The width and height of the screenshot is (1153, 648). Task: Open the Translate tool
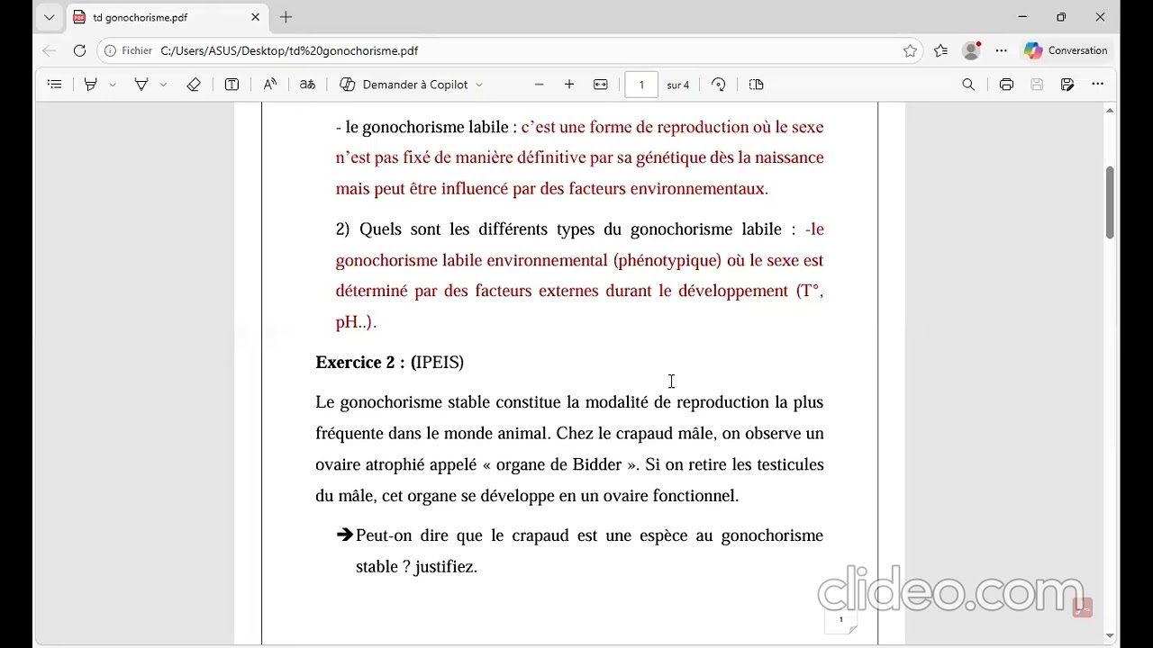click(307, 85)
